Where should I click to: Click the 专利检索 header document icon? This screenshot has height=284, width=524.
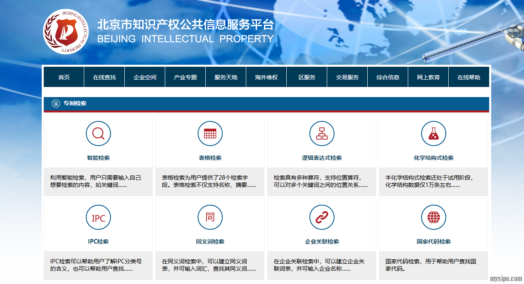[56, 104]
